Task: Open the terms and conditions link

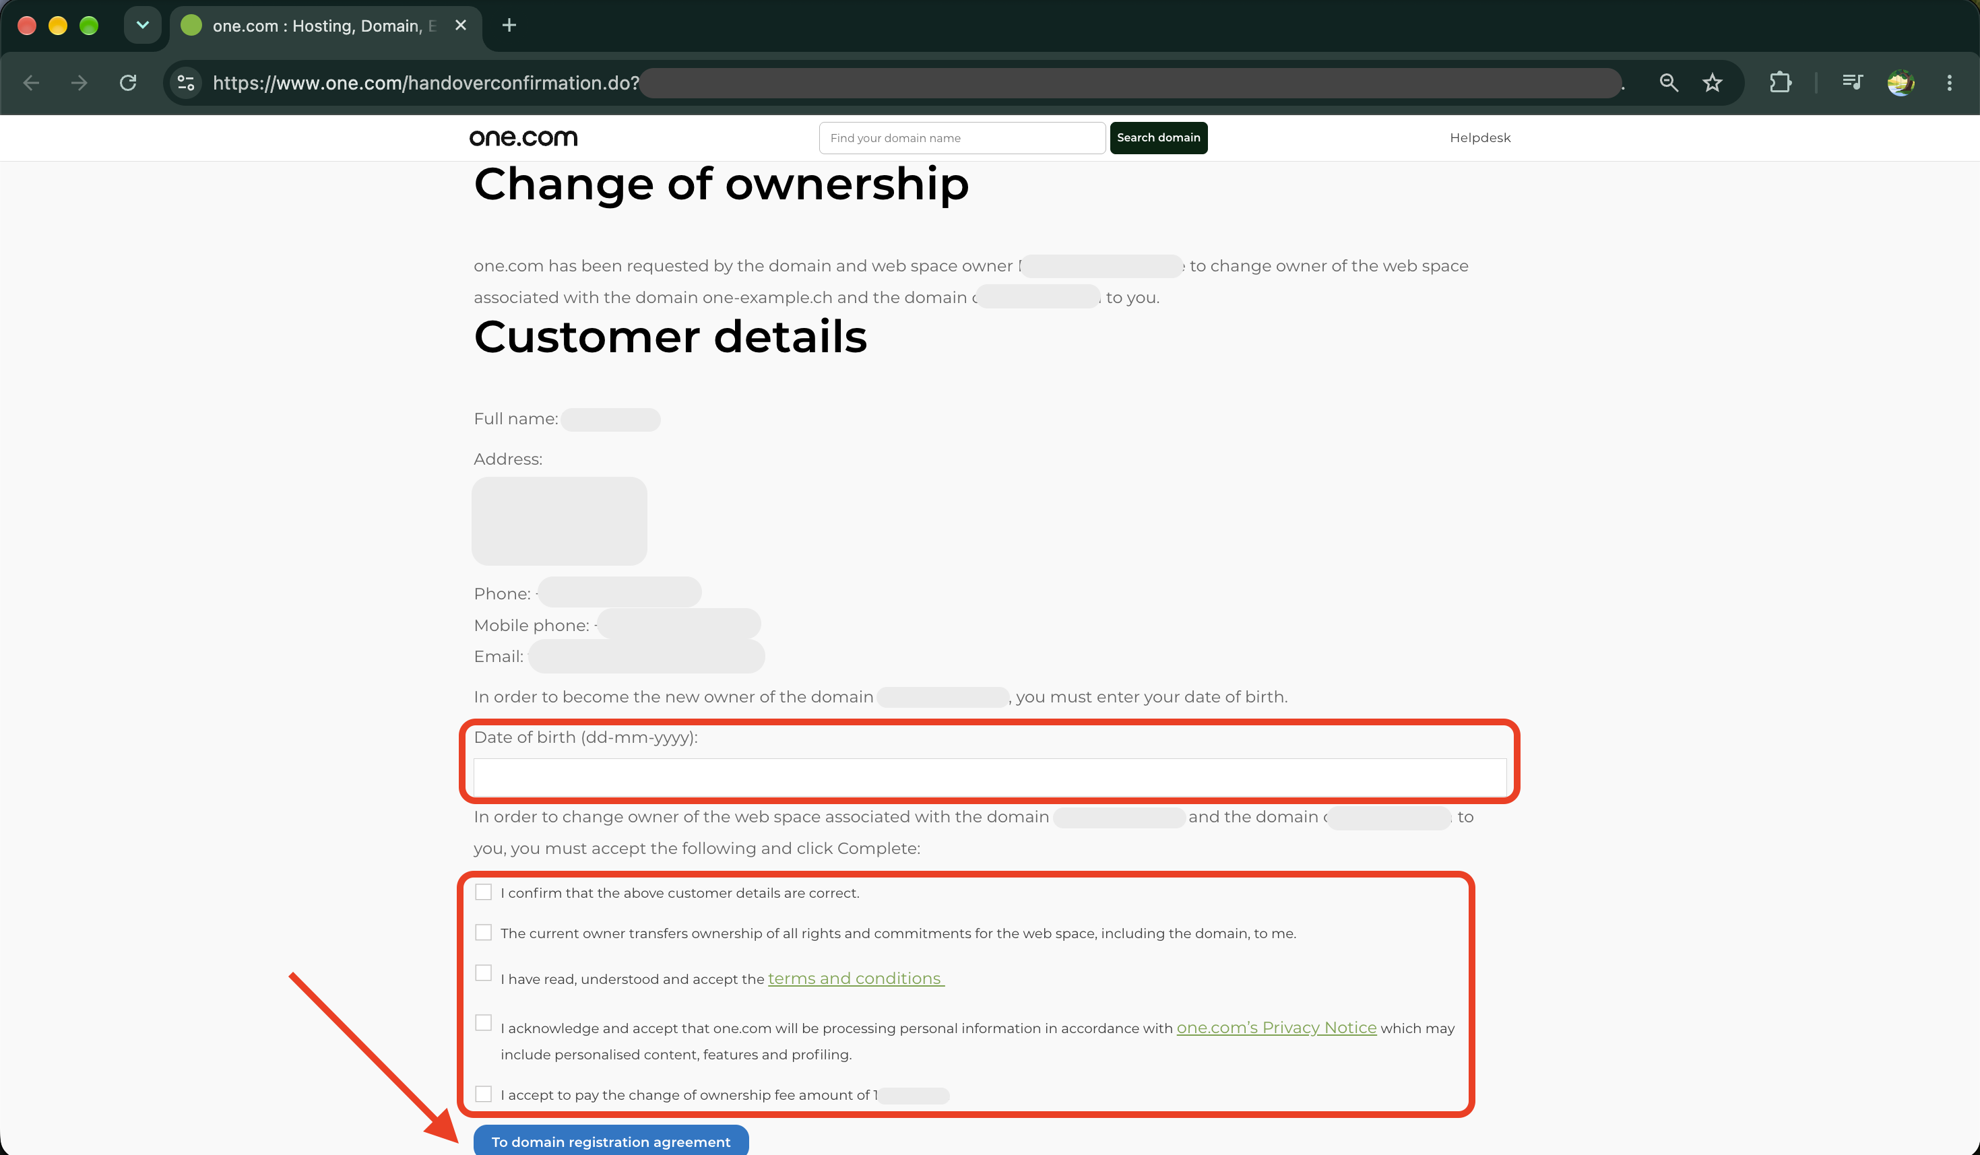Action: pos(856,979)
